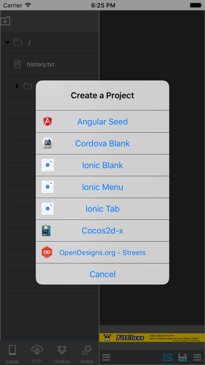
Task: Click the HTML preview icon
Action: [168, 357]
